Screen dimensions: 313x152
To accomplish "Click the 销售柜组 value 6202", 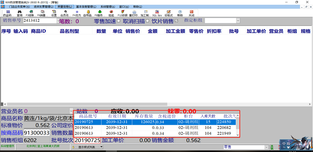I will 37,140.
